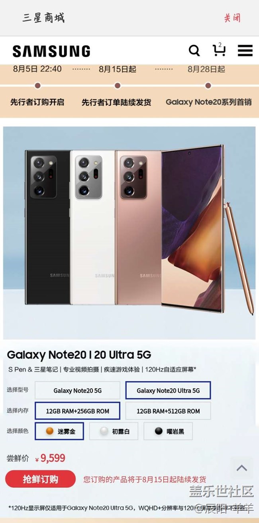Click 关闭 to close the page
The image size is (259, 523).
click(232, 18)
